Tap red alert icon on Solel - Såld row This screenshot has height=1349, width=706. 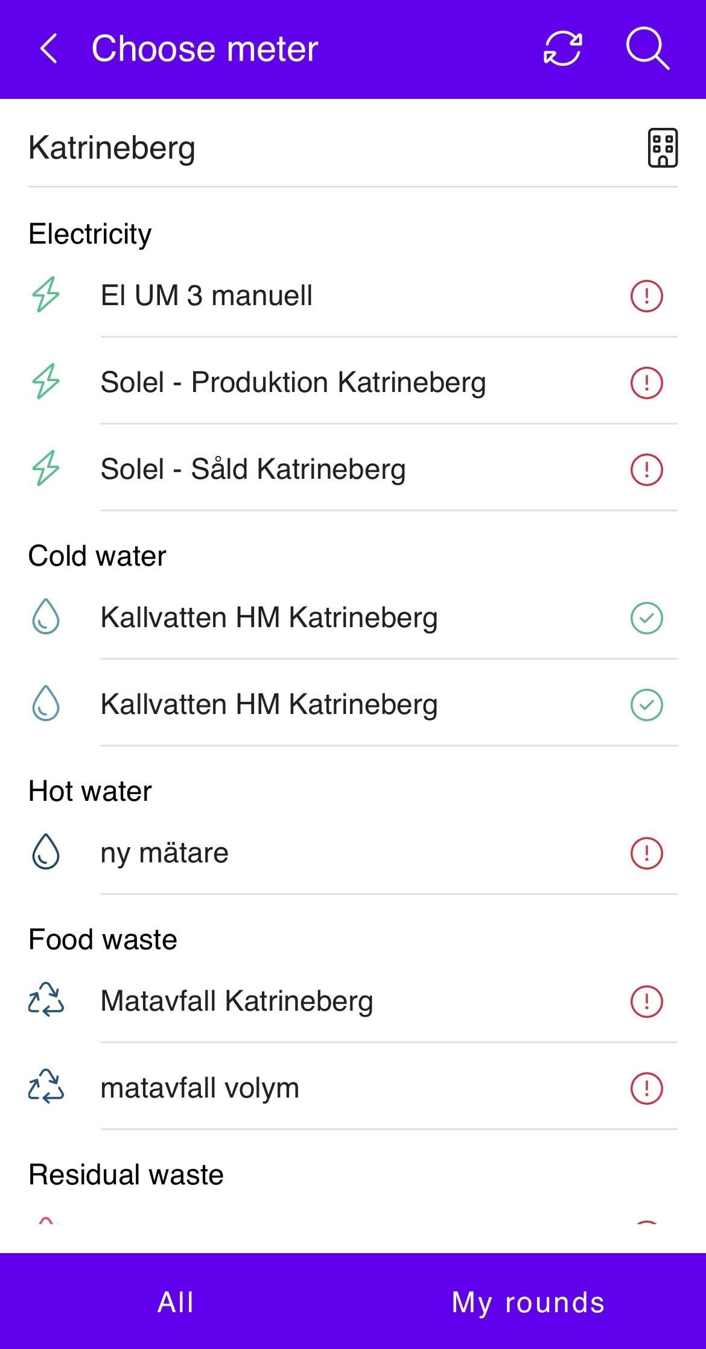[x=646, y=470]
